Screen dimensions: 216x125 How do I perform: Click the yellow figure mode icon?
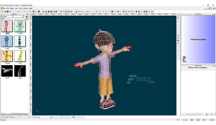tap(76, 12)
